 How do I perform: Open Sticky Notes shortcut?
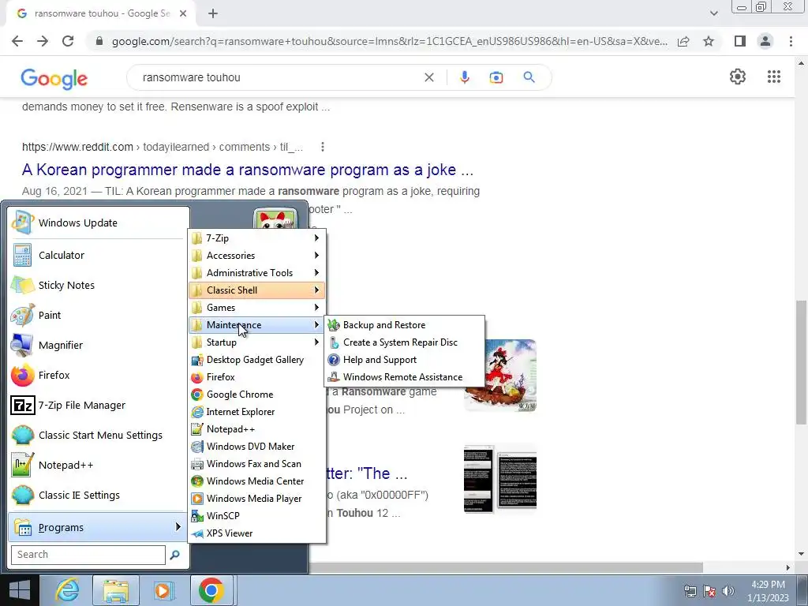[x=98, y=285]
